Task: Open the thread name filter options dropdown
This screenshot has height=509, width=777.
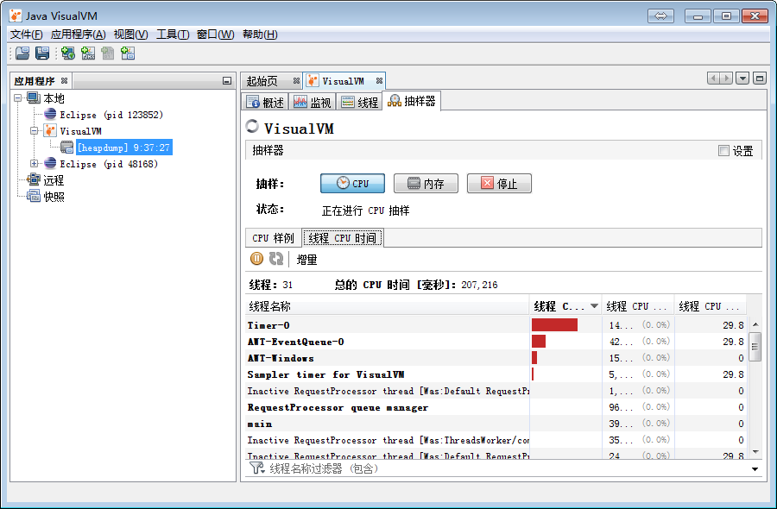Action: tap(755, 469)
